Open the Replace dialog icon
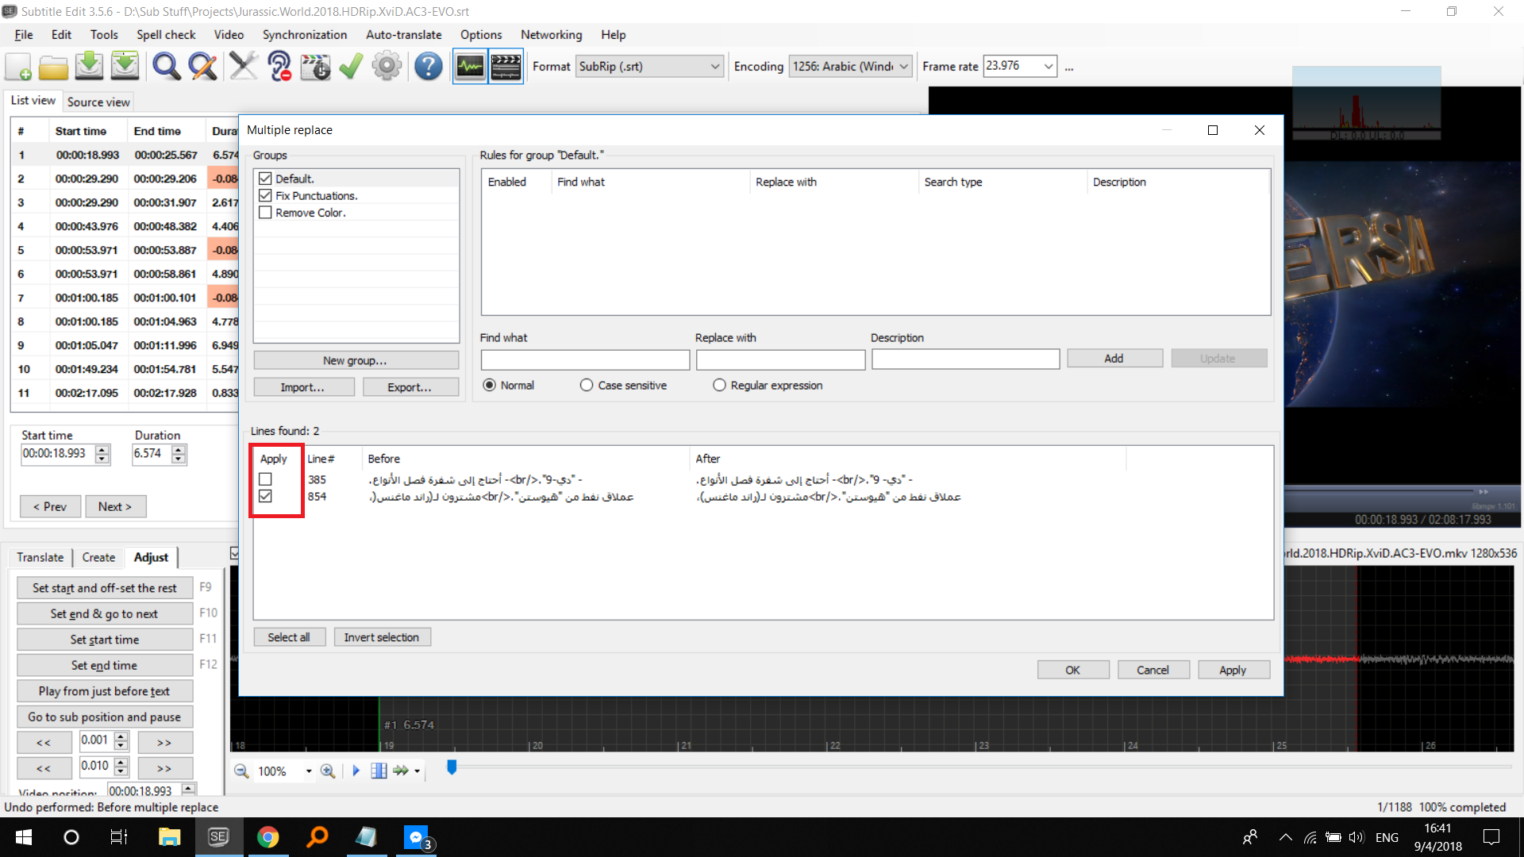The width and height of the screenshot is (1524, 857). coord(202,67)
